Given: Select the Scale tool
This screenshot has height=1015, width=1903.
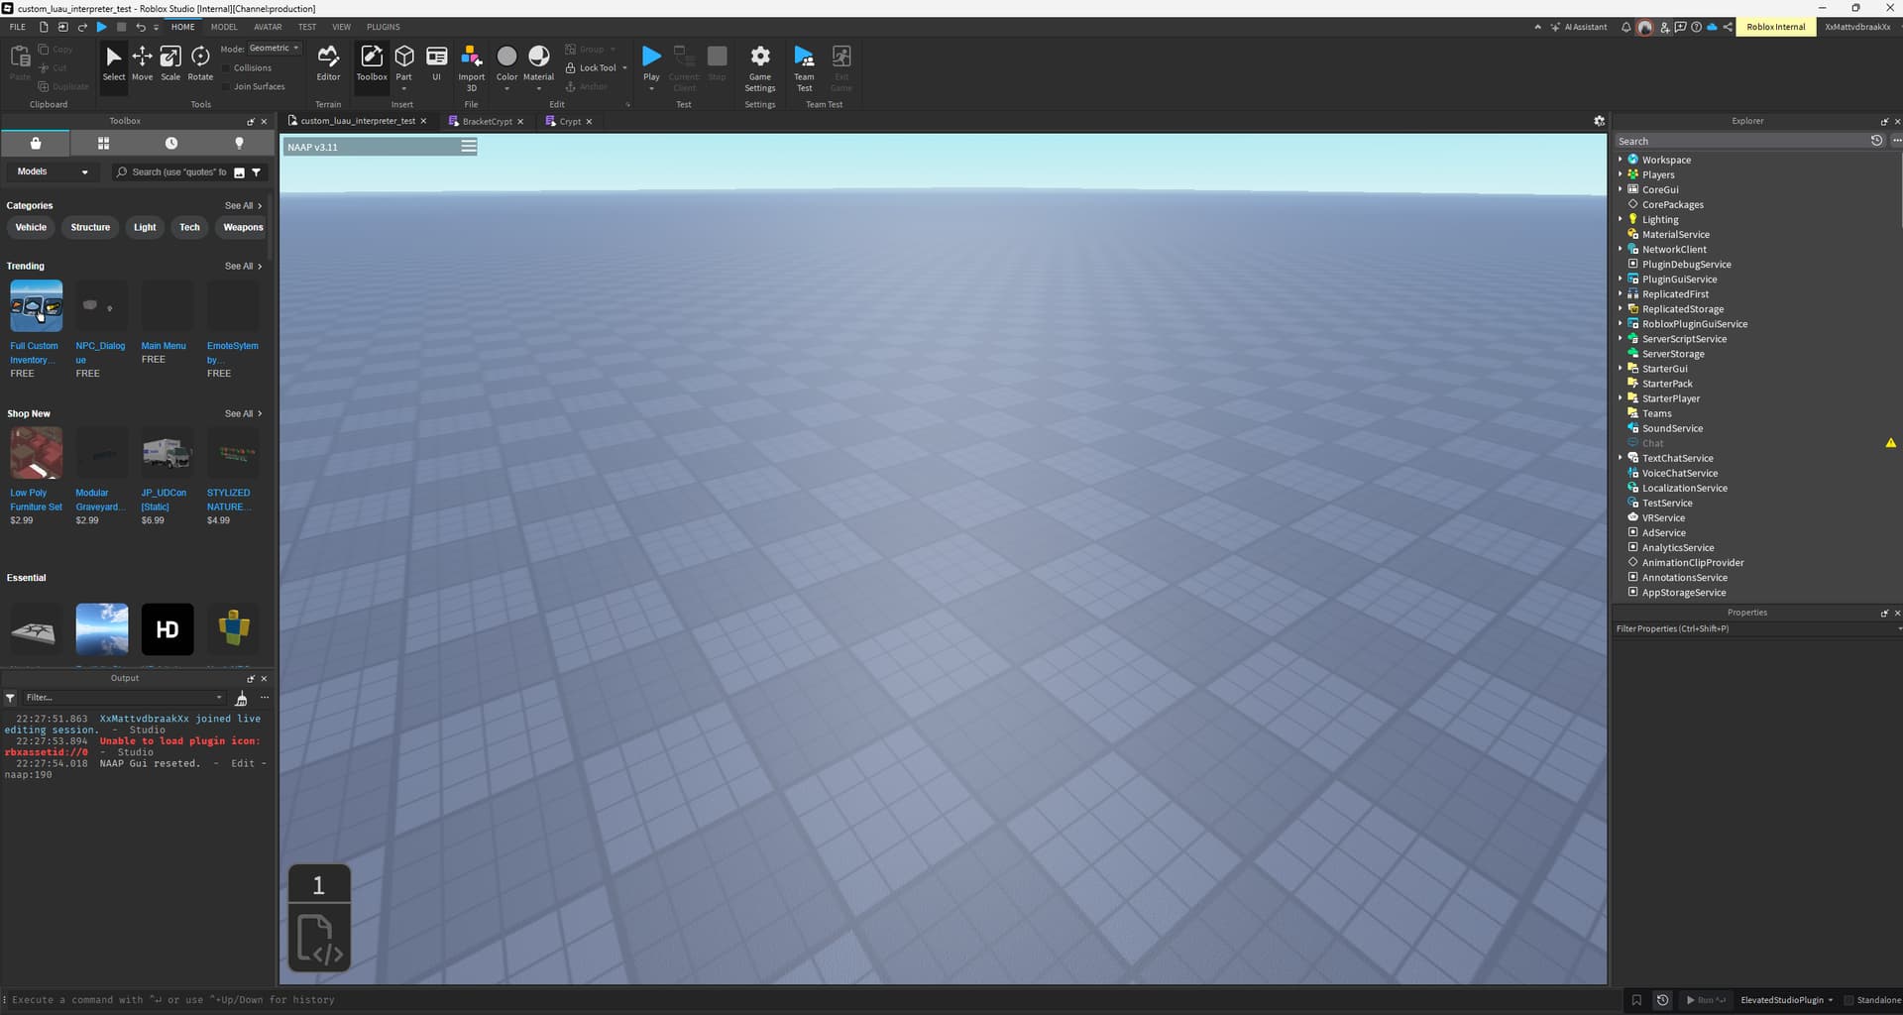Looking at the screenshot, I should [x=169, y=62].
